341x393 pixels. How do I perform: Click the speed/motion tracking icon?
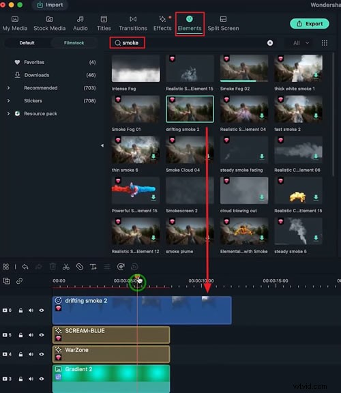tap(121, 267)
